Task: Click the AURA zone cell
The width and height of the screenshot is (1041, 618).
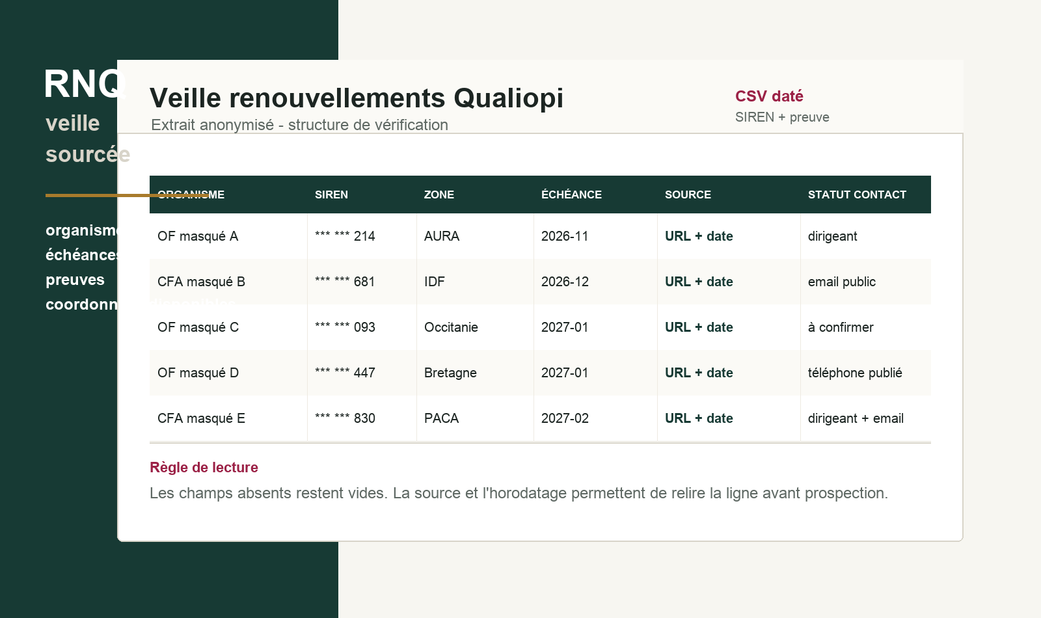Action: [x=475, y=236]
